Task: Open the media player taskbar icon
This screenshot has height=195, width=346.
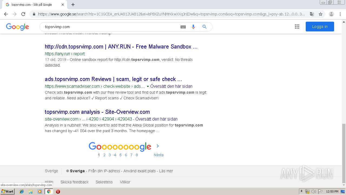Action: tap(40, 191)
